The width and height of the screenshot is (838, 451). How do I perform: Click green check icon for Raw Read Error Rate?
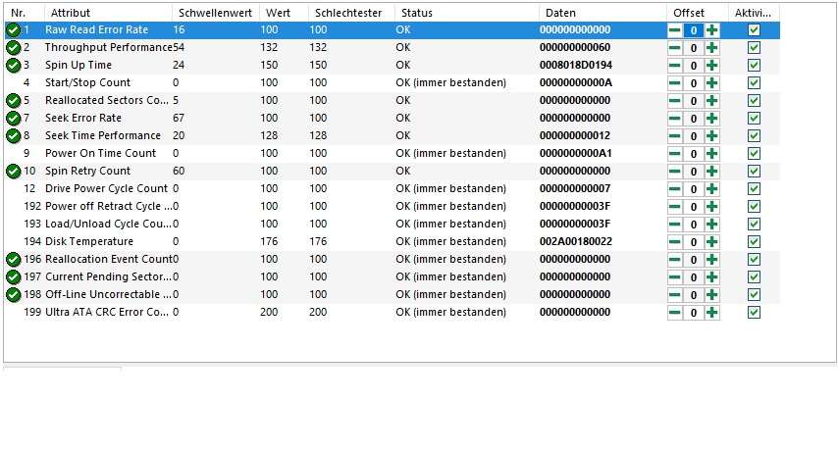coord(13,30)
